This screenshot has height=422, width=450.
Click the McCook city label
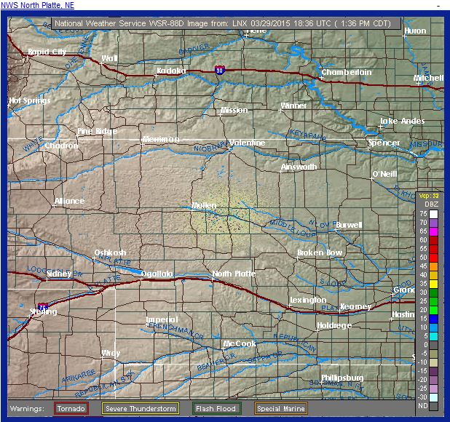(240, 343)
